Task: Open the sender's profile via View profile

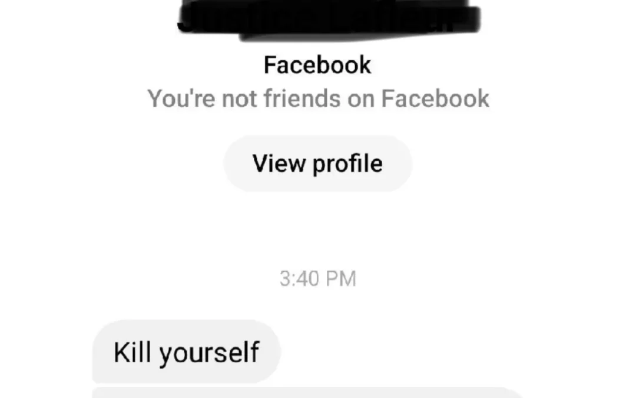Action: click(318, 164)
